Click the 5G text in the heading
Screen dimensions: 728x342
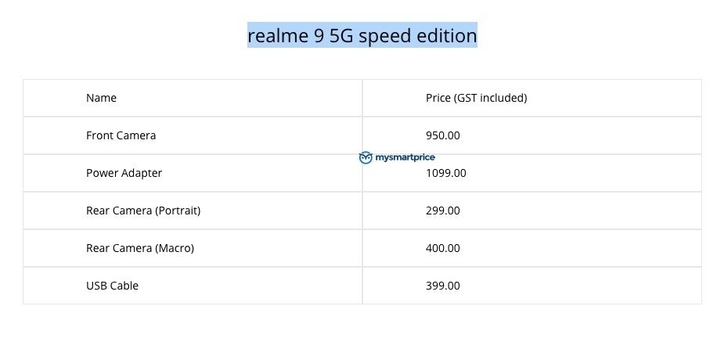(341, 36)
